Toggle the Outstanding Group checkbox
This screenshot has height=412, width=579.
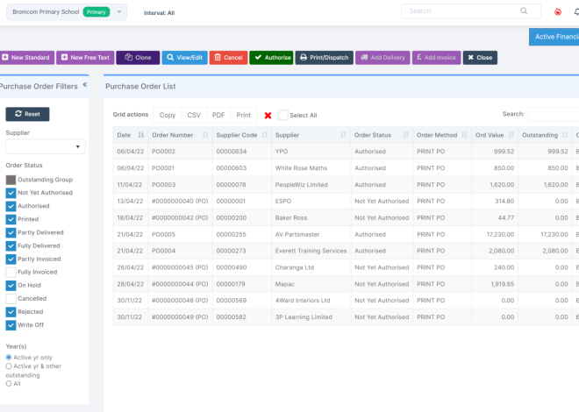point(11,180)
